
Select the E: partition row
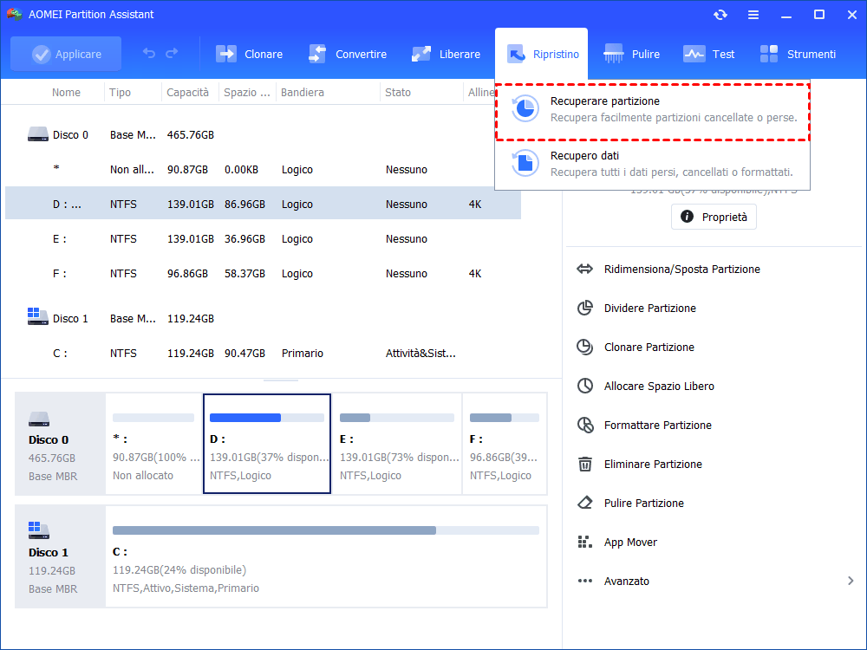coord(264,239)
